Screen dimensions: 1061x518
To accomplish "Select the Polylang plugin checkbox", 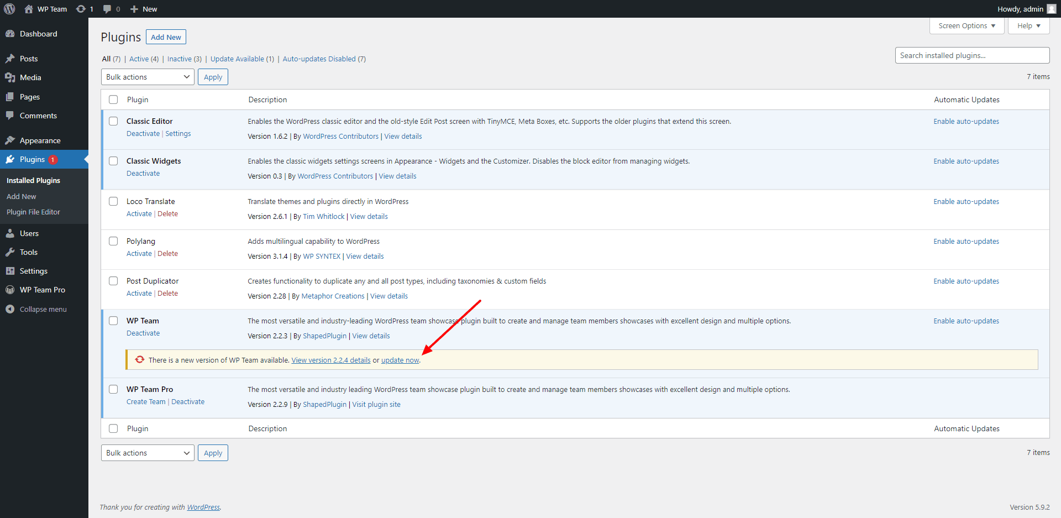I will click(113, 241).
